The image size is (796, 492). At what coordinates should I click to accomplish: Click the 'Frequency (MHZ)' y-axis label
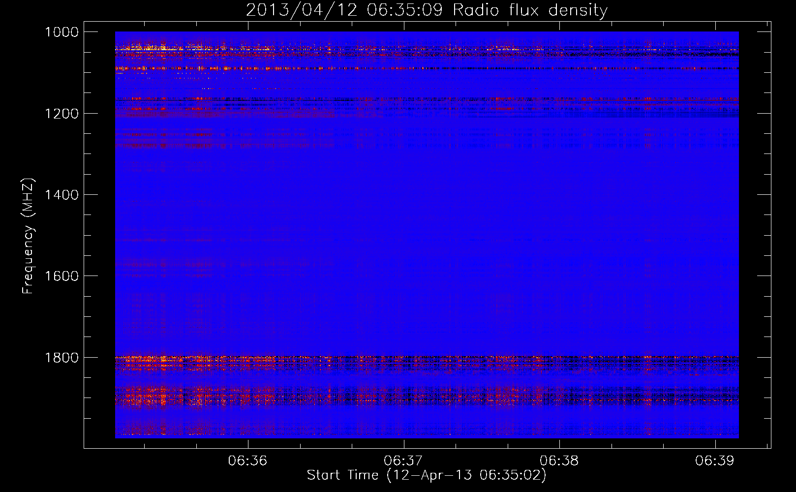(x=28, y=236)
